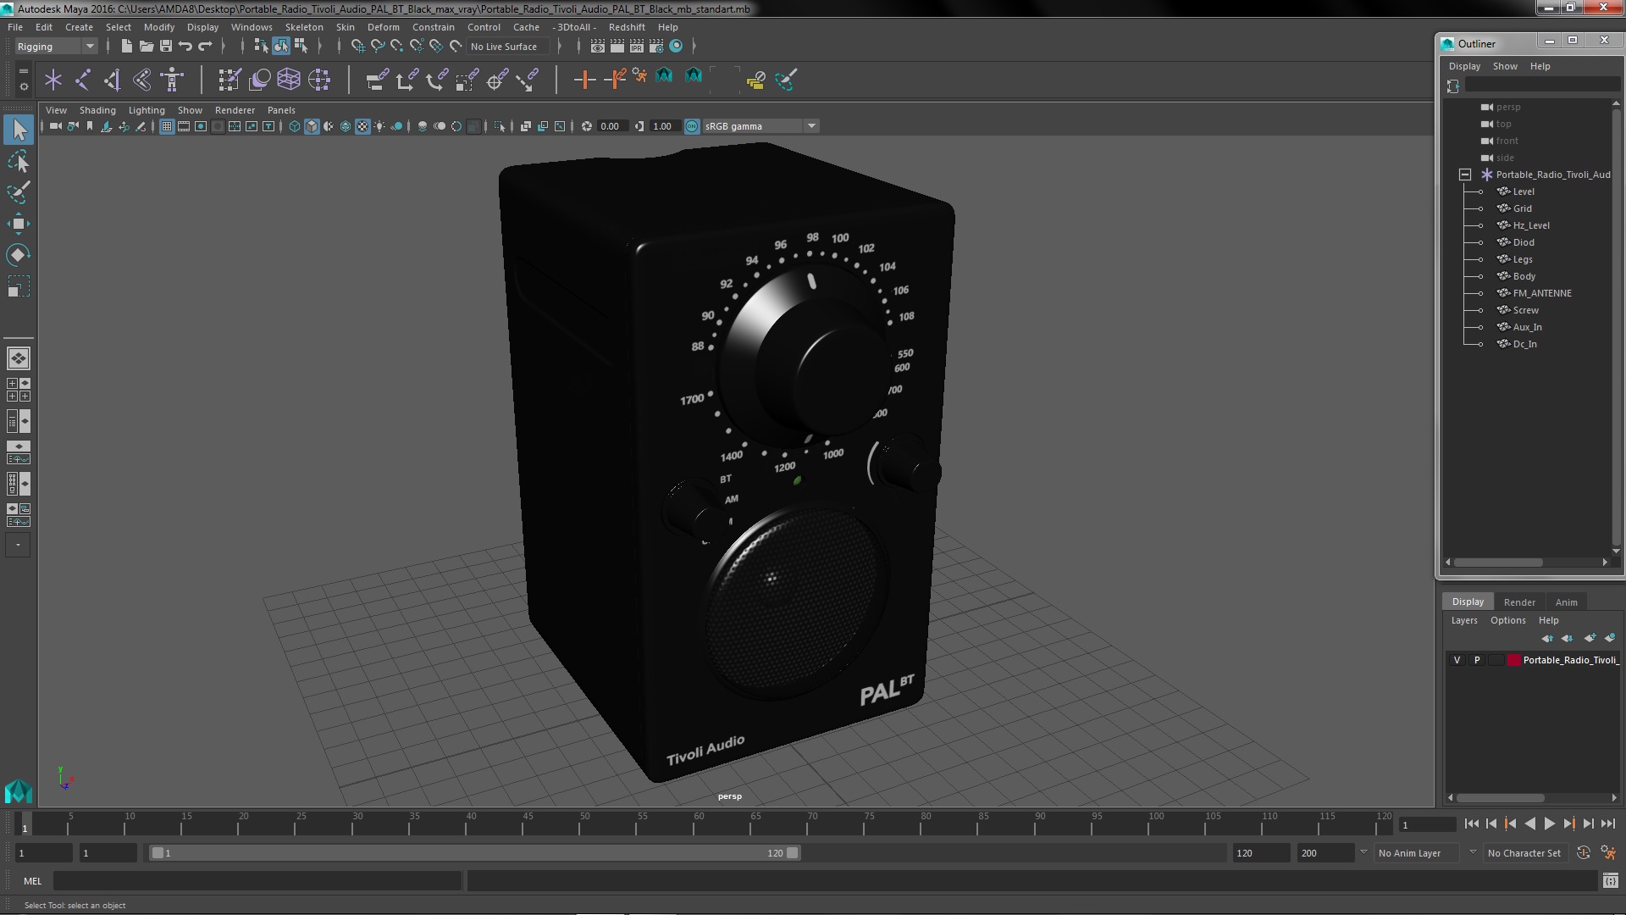Click the Outliner search input field

[1541, 86]
